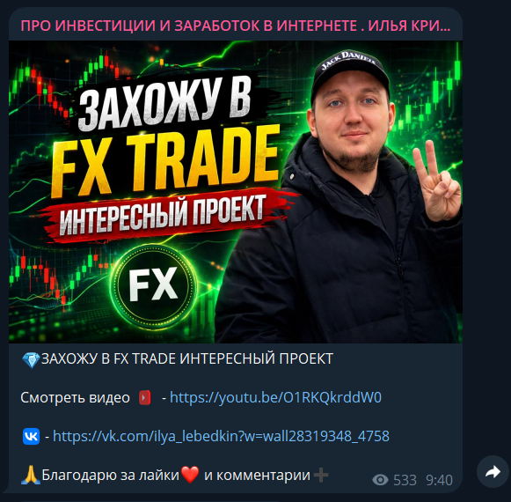Click the red YouTube play emoji

(145, 398)
